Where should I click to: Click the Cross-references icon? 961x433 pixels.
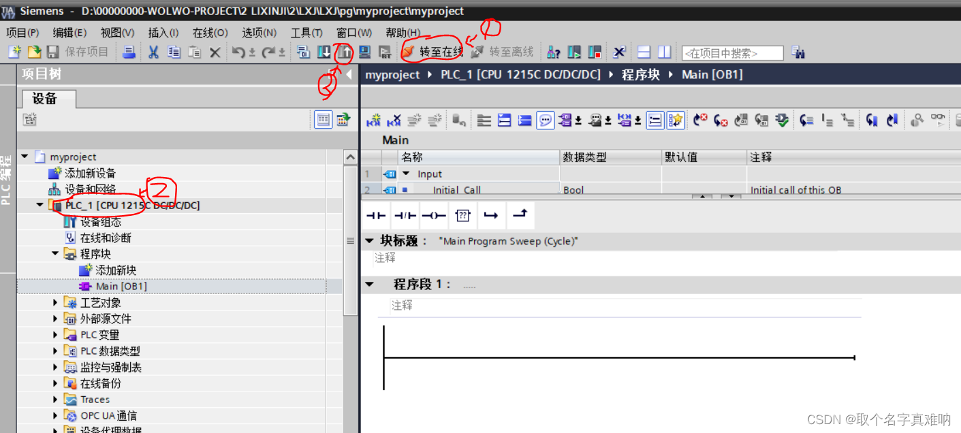pyautogui.click(x=619, y=52)
